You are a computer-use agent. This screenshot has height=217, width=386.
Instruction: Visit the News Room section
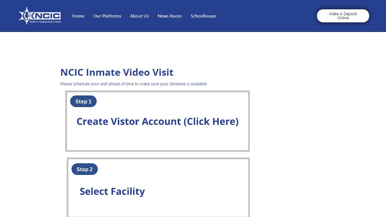[x=170, y=16]
